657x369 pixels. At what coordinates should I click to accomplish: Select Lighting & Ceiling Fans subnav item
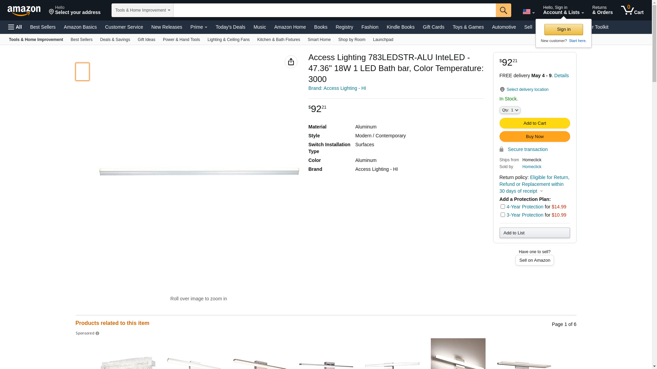coord(228,40)
